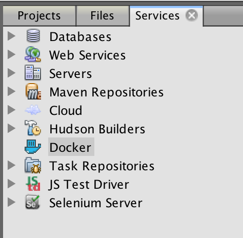This screenshot has width=243, height=238.
Task: Click the Task Repositories bug folder icon
Action: point(33,165)
